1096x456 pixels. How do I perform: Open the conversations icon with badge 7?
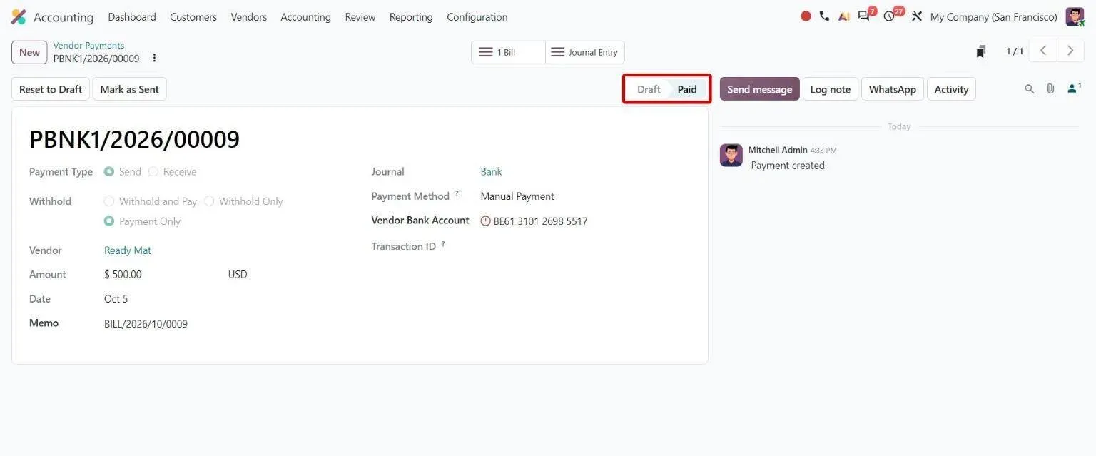coord(866,15)
